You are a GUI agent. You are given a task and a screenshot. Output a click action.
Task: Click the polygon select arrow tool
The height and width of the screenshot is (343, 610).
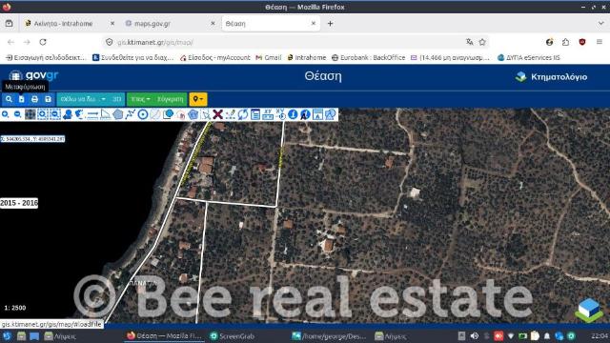click(x=206, y=114)
